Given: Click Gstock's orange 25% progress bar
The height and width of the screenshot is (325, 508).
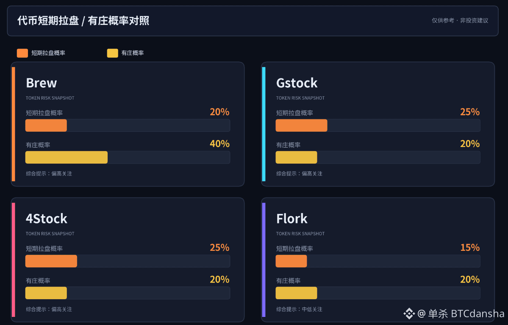Looking at the screenshot, I should (x=301, y=125).
